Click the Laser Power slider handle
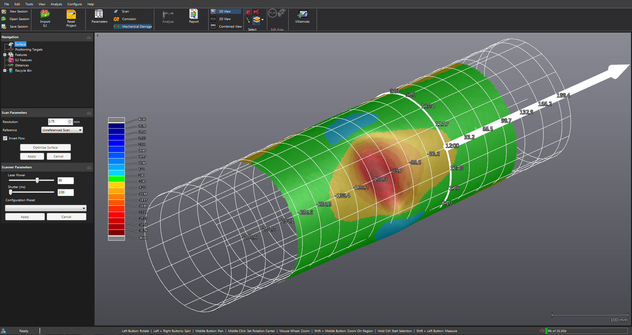This screenshot has width=632, height=335. point(37,180)
